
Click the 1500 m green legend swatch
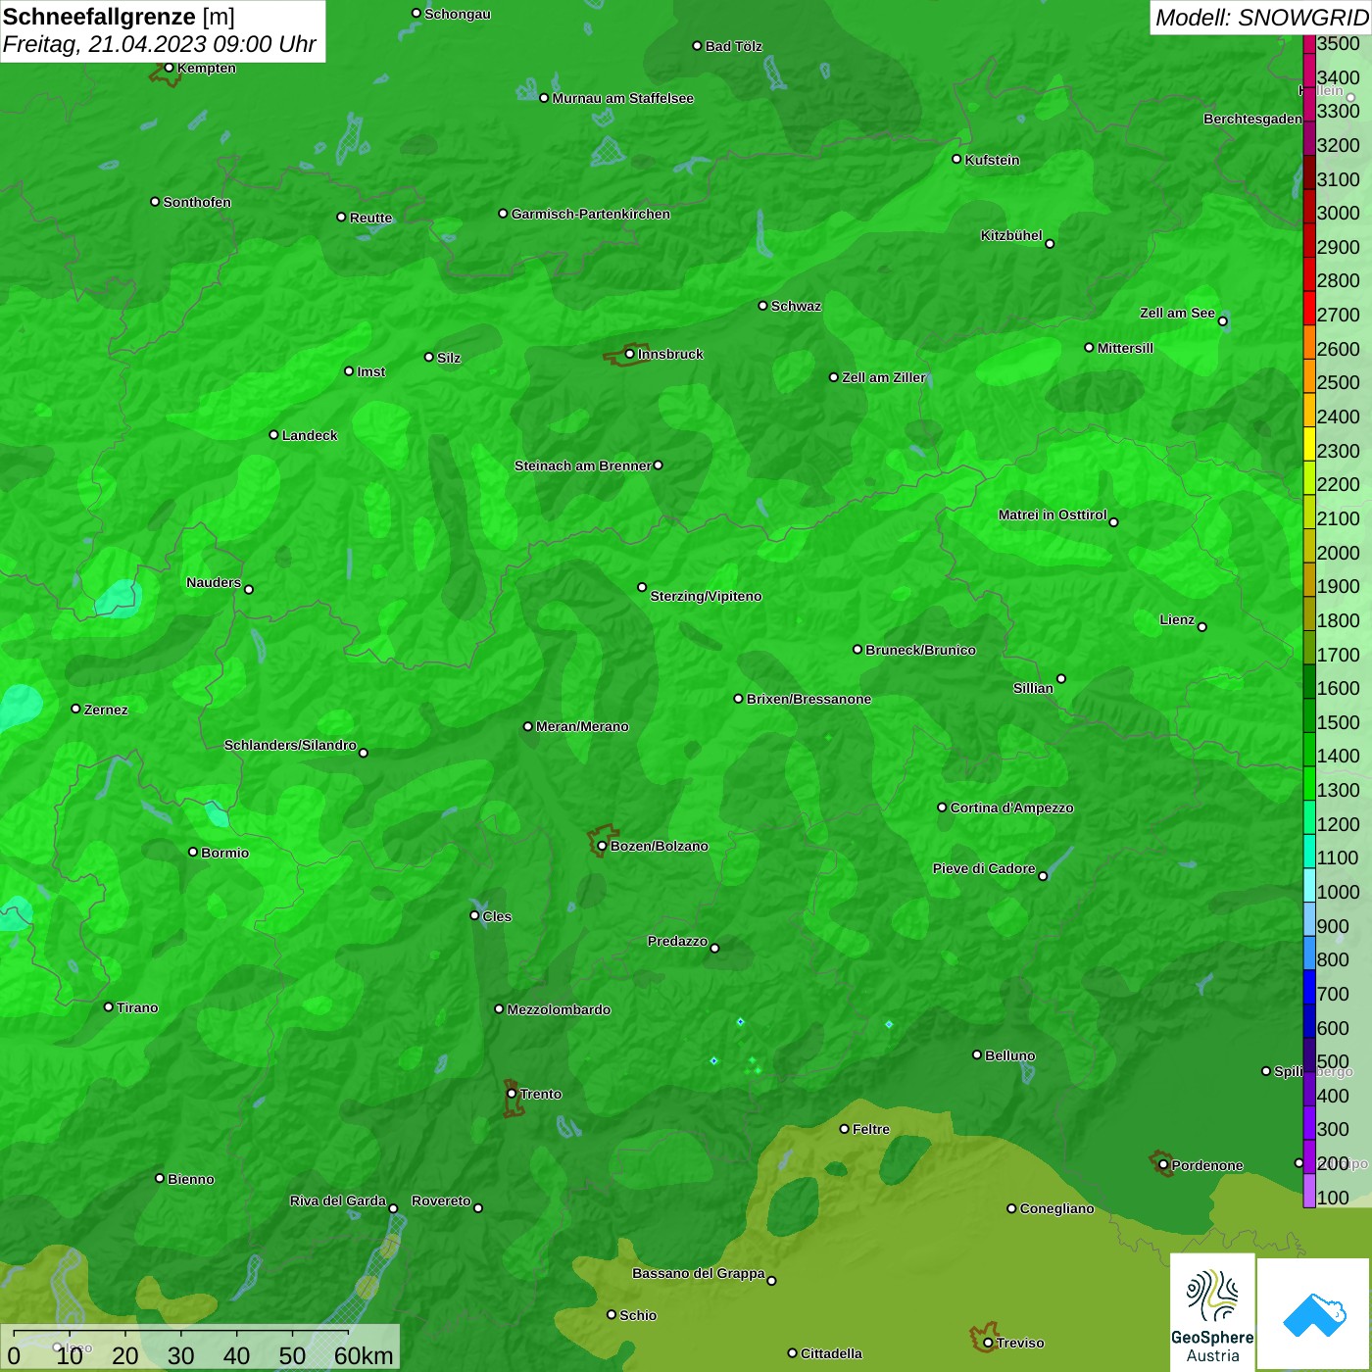[x=1309, y=715]
